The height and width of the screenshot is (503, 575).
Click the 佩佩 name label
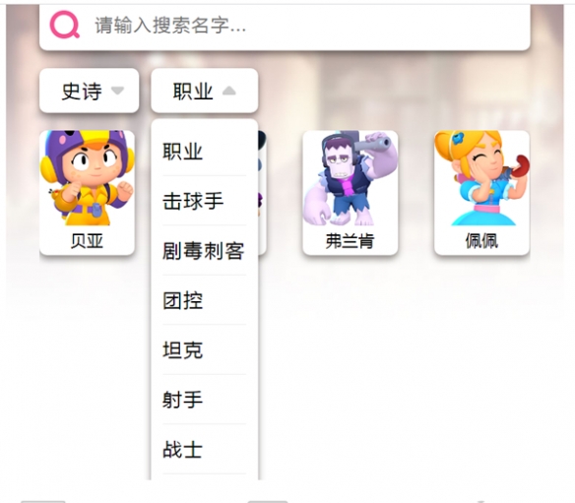click(481, 241)
